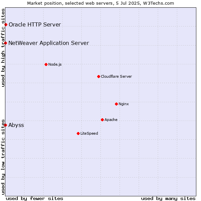Screen dimensions: 201x201
Task: Select the Node.js red data point
Action: point(46,64)
